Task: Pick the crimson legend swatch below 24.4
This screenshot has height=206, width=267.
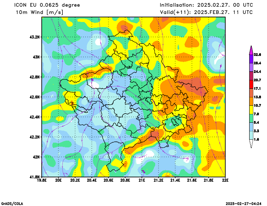Action: click(x=251, y=76)
